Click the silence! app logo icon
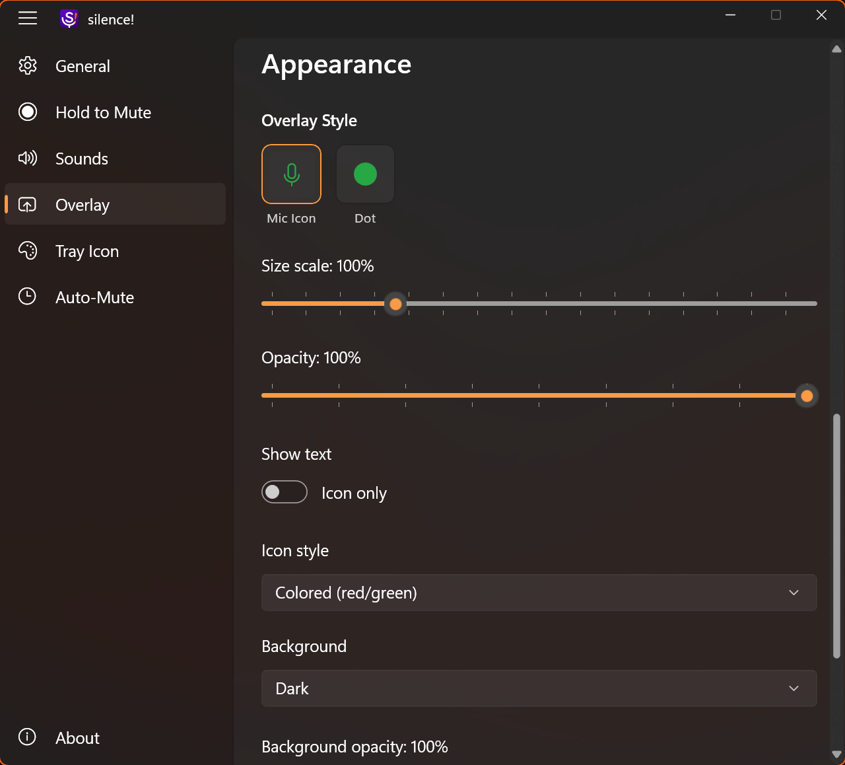845x765 pixels. [x=69, y=19]
